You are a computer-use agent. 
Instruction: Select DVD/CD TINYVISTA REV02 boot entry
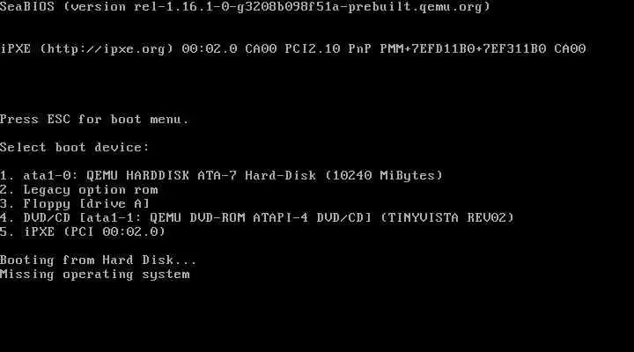(x=257, y=218)
